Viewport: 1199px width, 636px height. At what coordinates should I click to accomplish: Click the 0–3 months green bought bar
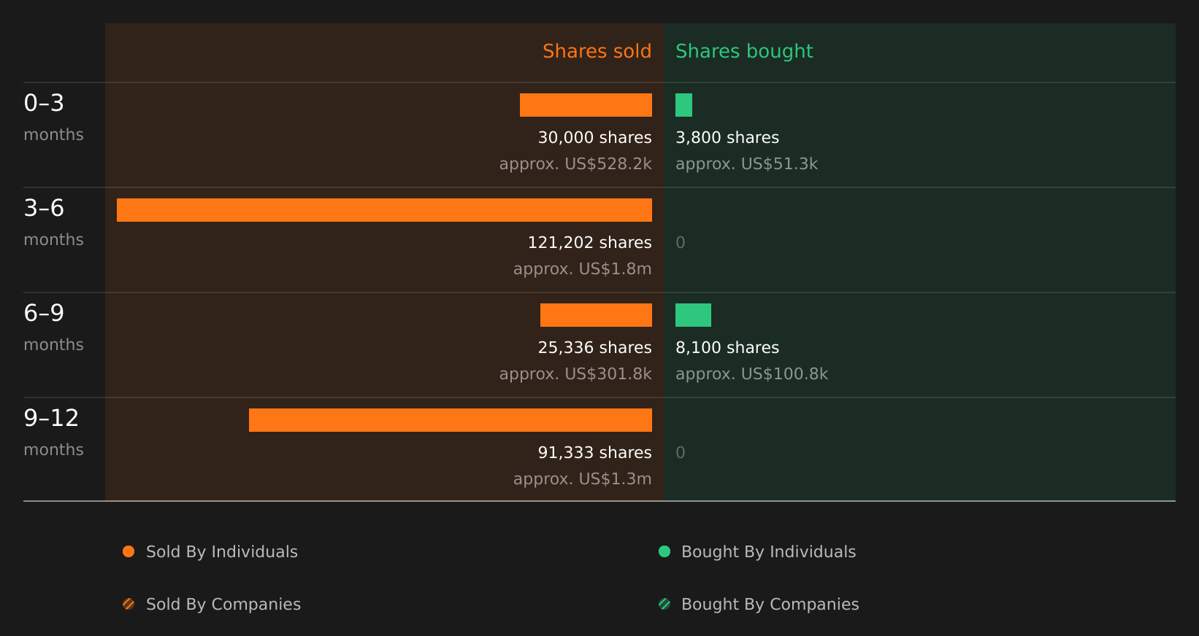pos(683,105)
